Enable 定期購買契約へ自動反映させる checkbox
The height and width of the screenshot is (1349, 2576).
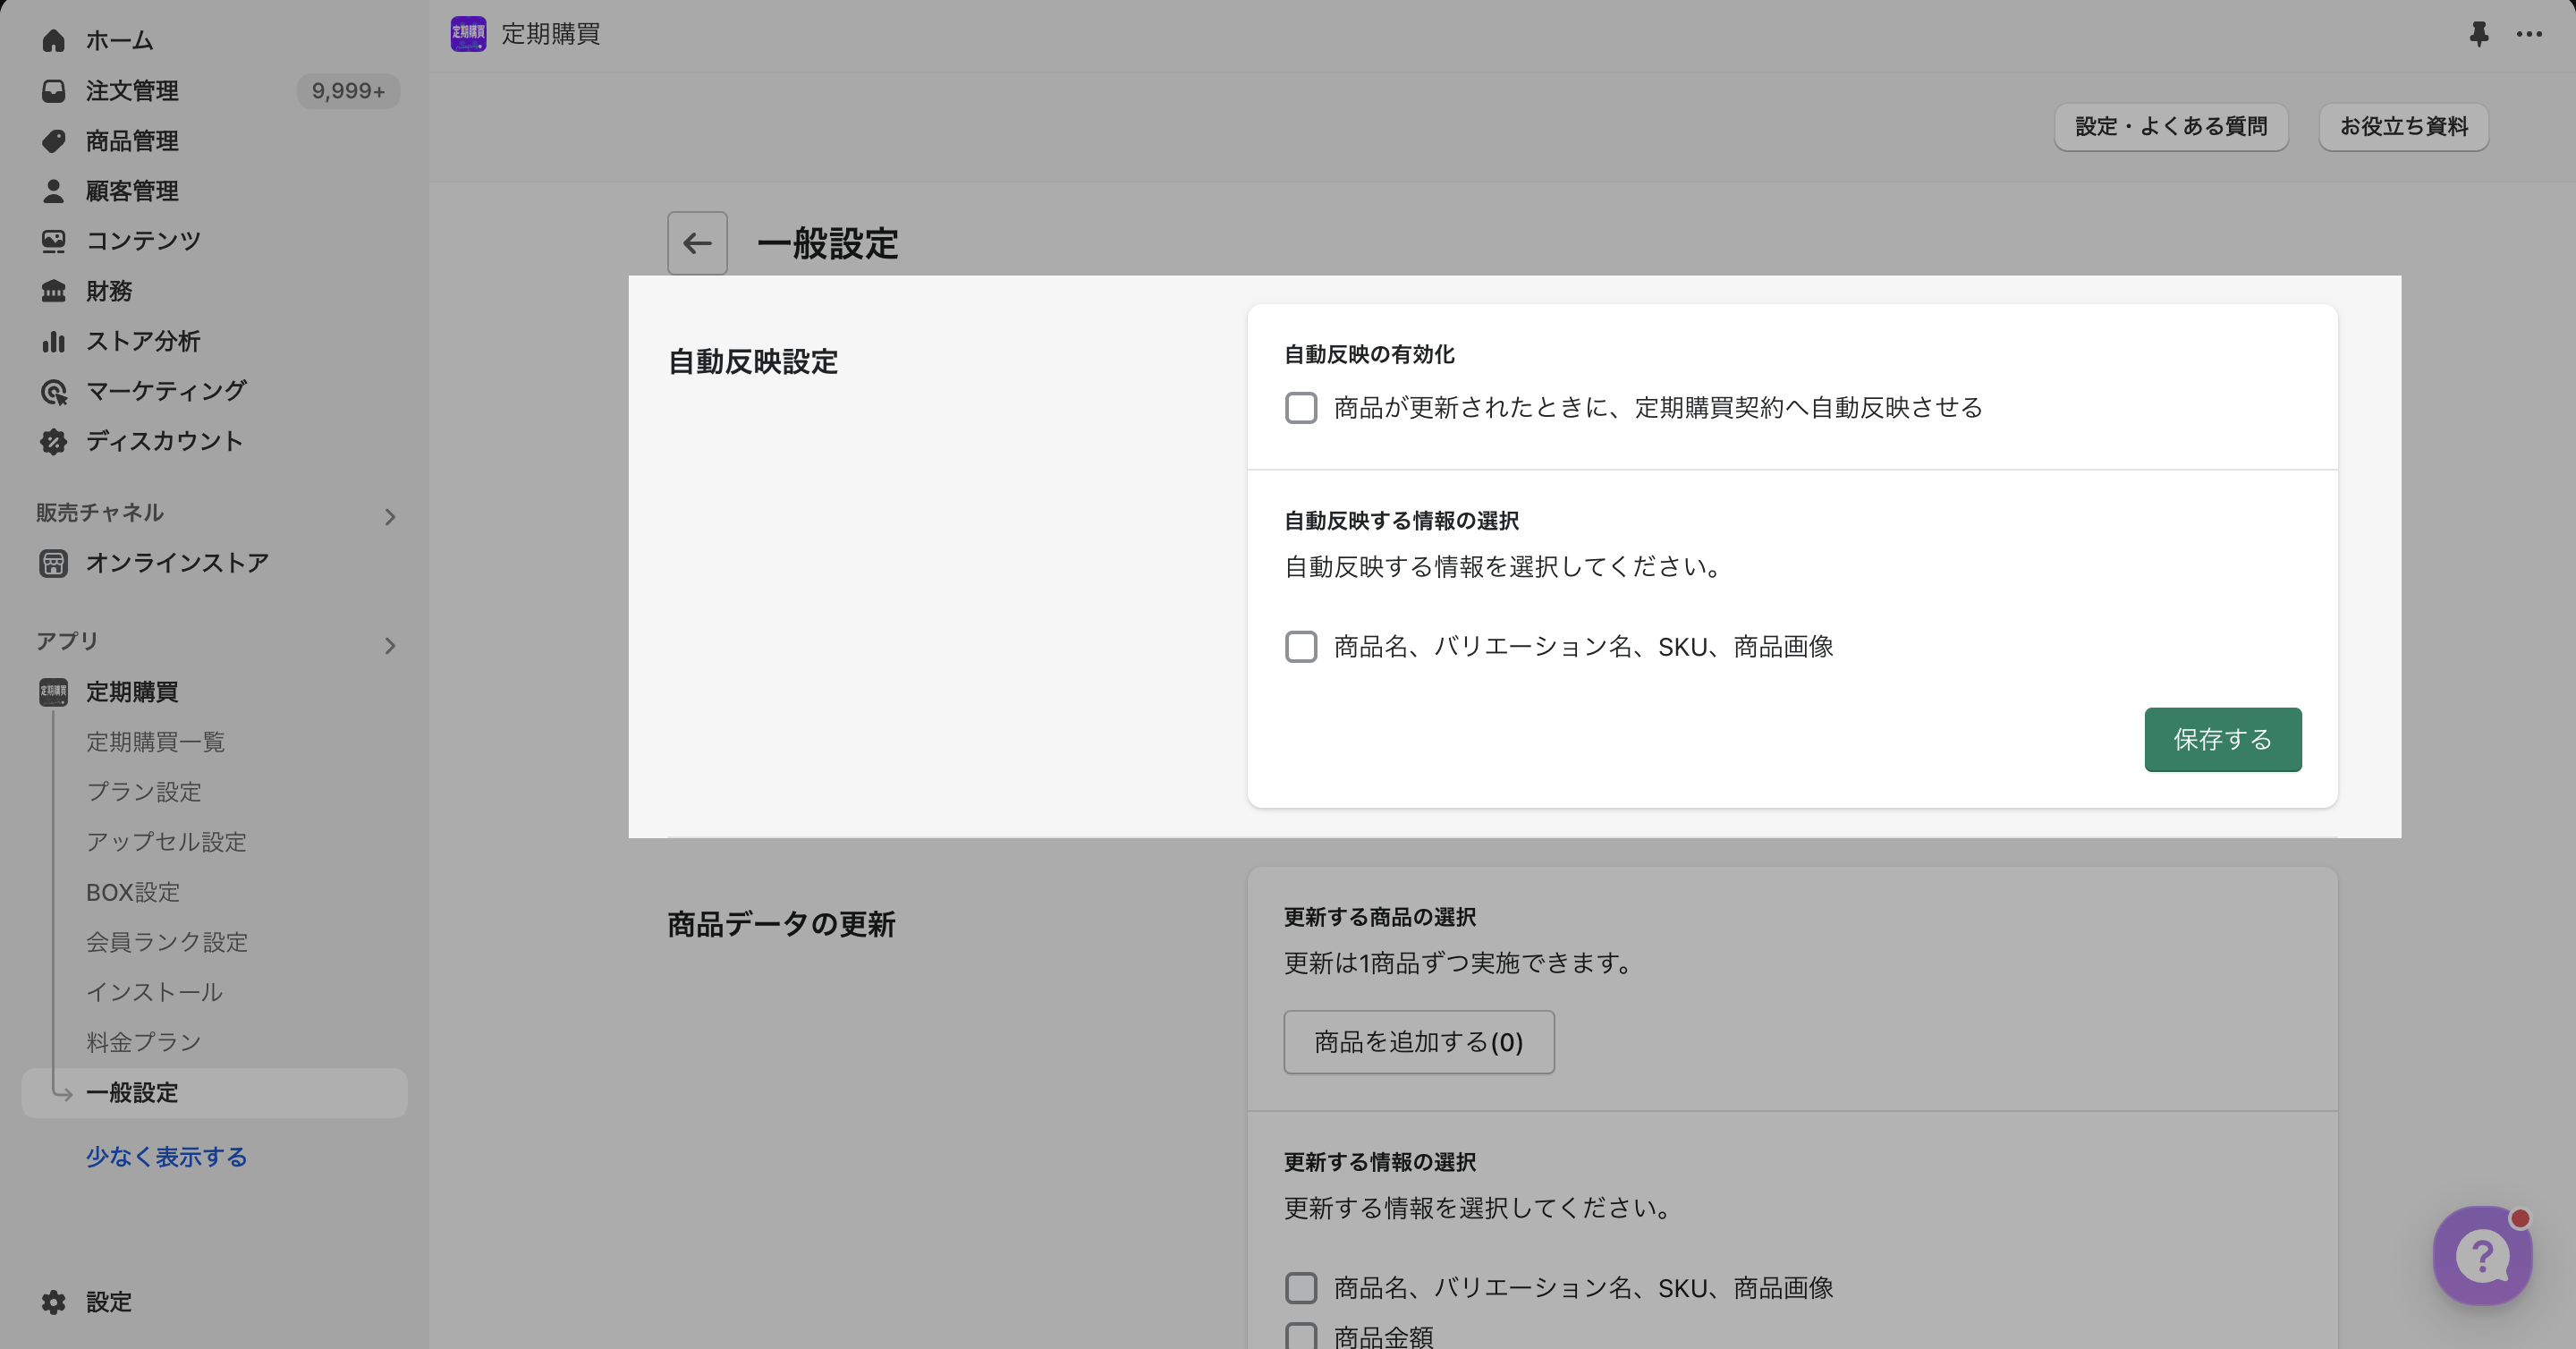pos(1301,408)
